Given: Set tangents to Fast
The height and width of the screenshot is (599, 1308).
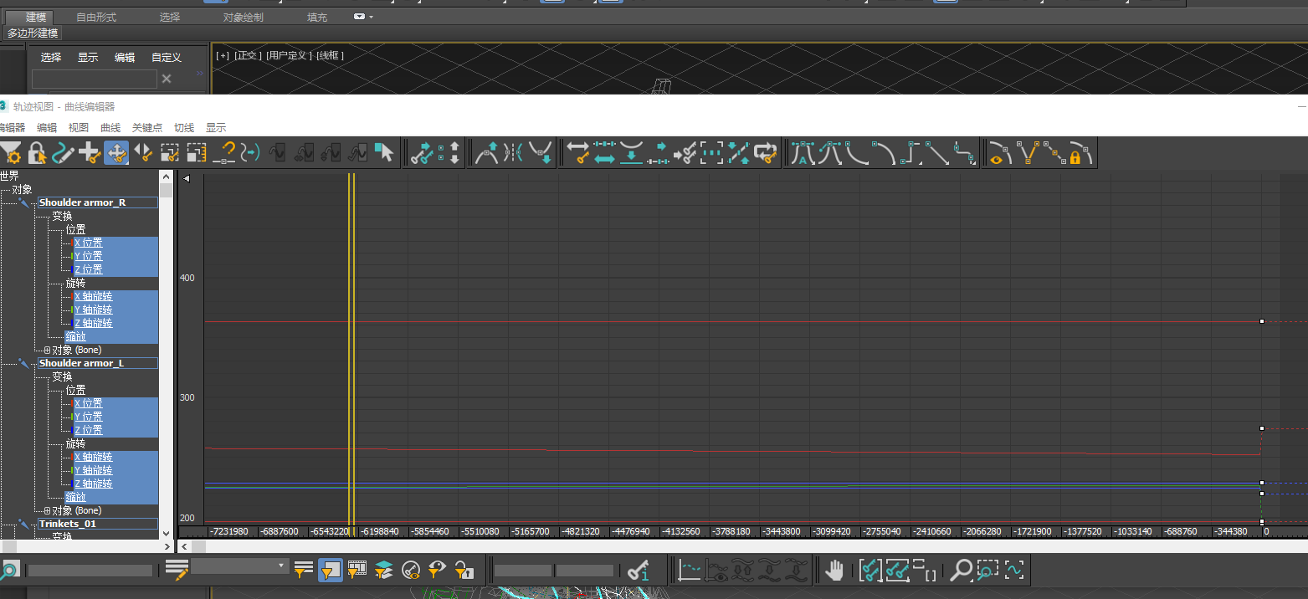Looking at the screenshot, I should (857, 154).
